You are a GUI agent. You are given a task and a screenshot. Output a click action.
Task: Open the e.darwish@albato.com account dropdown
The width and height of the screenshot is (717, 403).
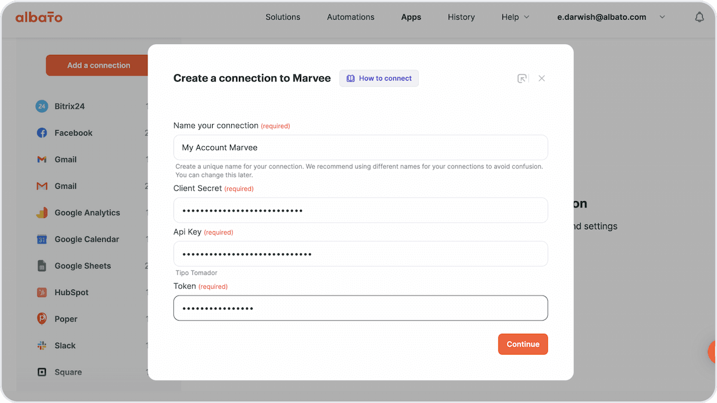[611, 17]
